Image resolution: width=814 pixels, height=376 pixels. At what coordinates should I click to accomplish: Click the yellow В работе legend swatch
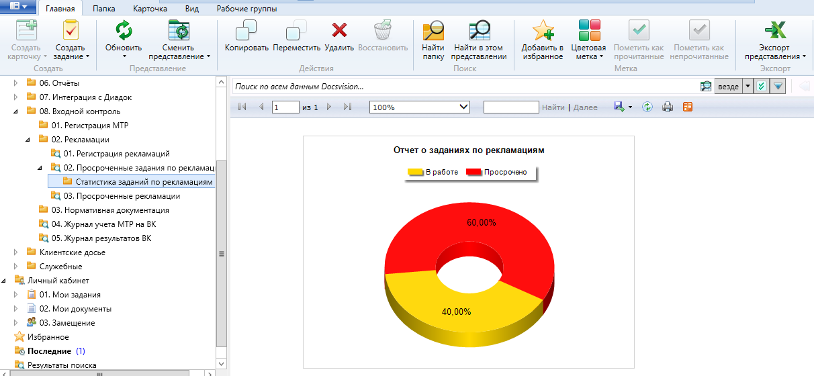coord(415,173)
